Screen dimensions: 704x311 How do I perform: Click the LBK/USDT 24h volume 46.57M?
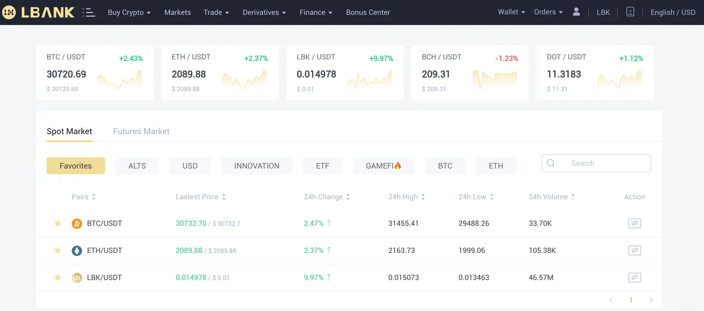coord(541,278)
